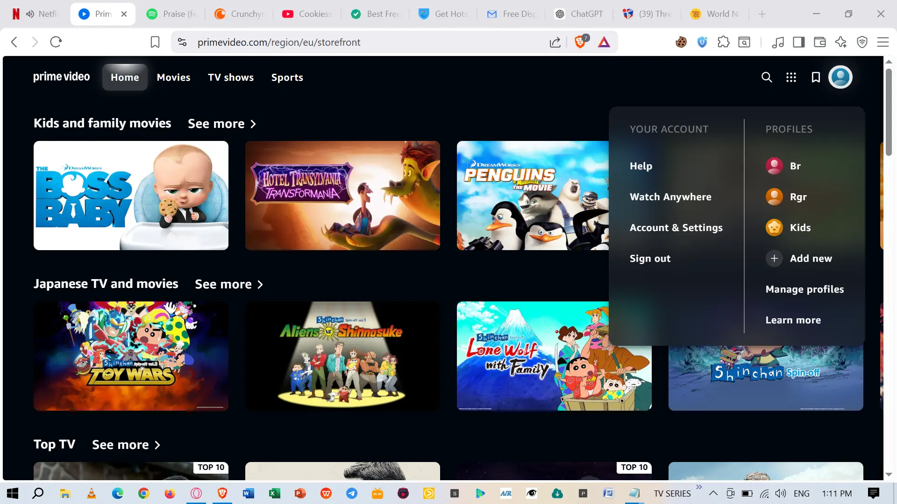
Task: Switch to the Kids profile
Action: tap(788, 227)
